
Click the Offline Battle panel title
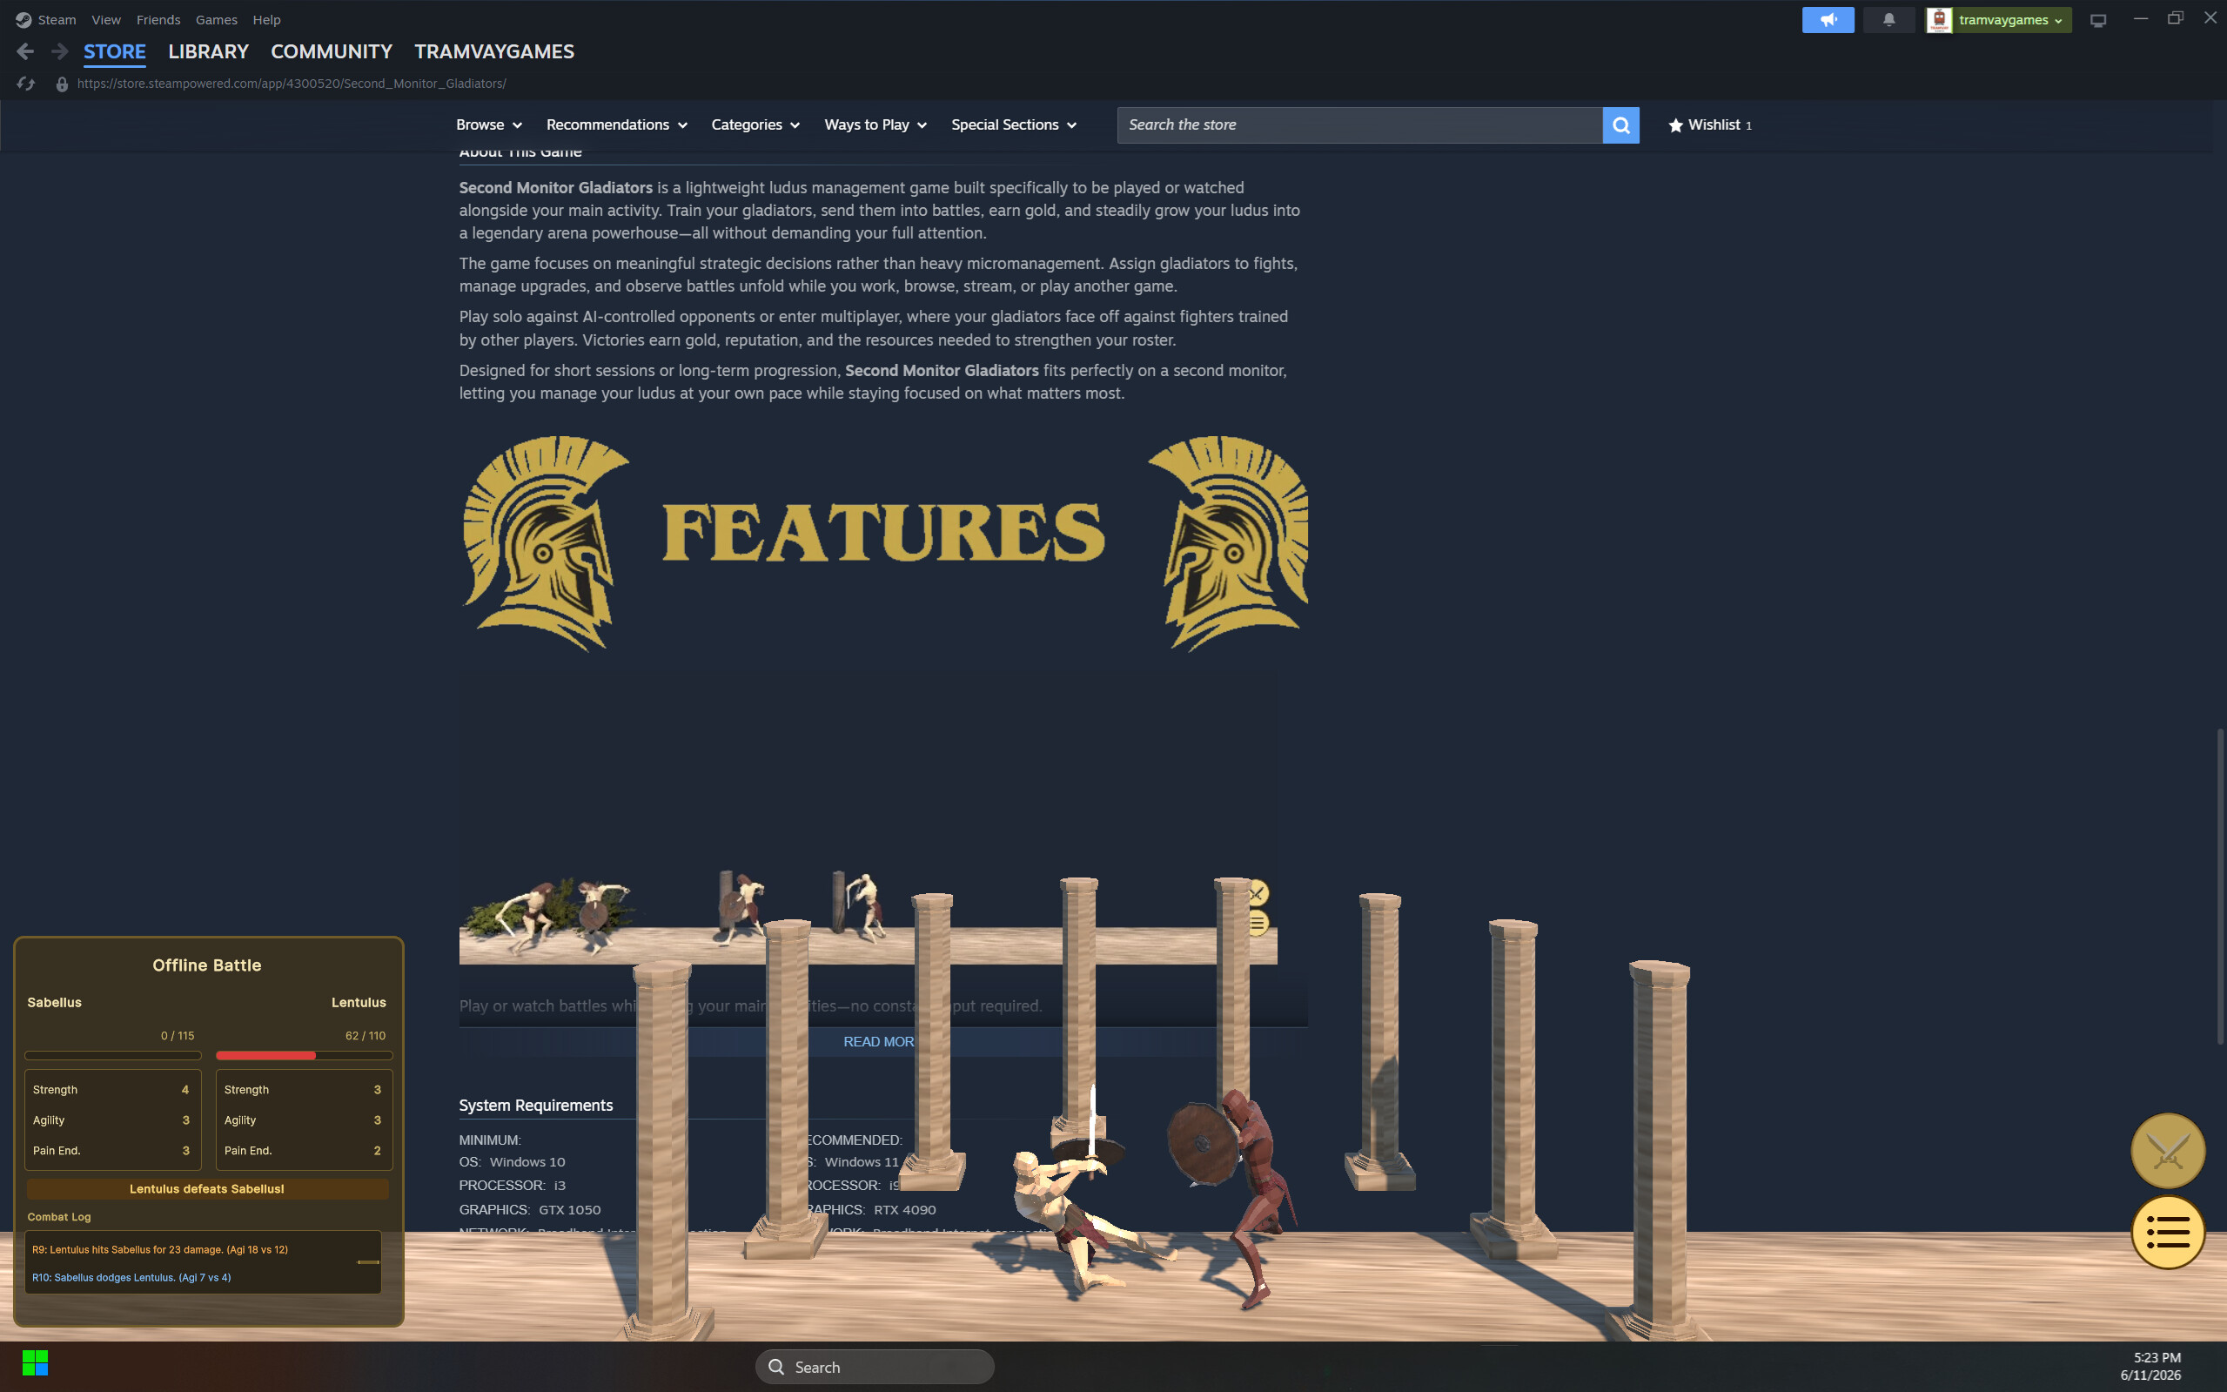(x=207, y=965)
